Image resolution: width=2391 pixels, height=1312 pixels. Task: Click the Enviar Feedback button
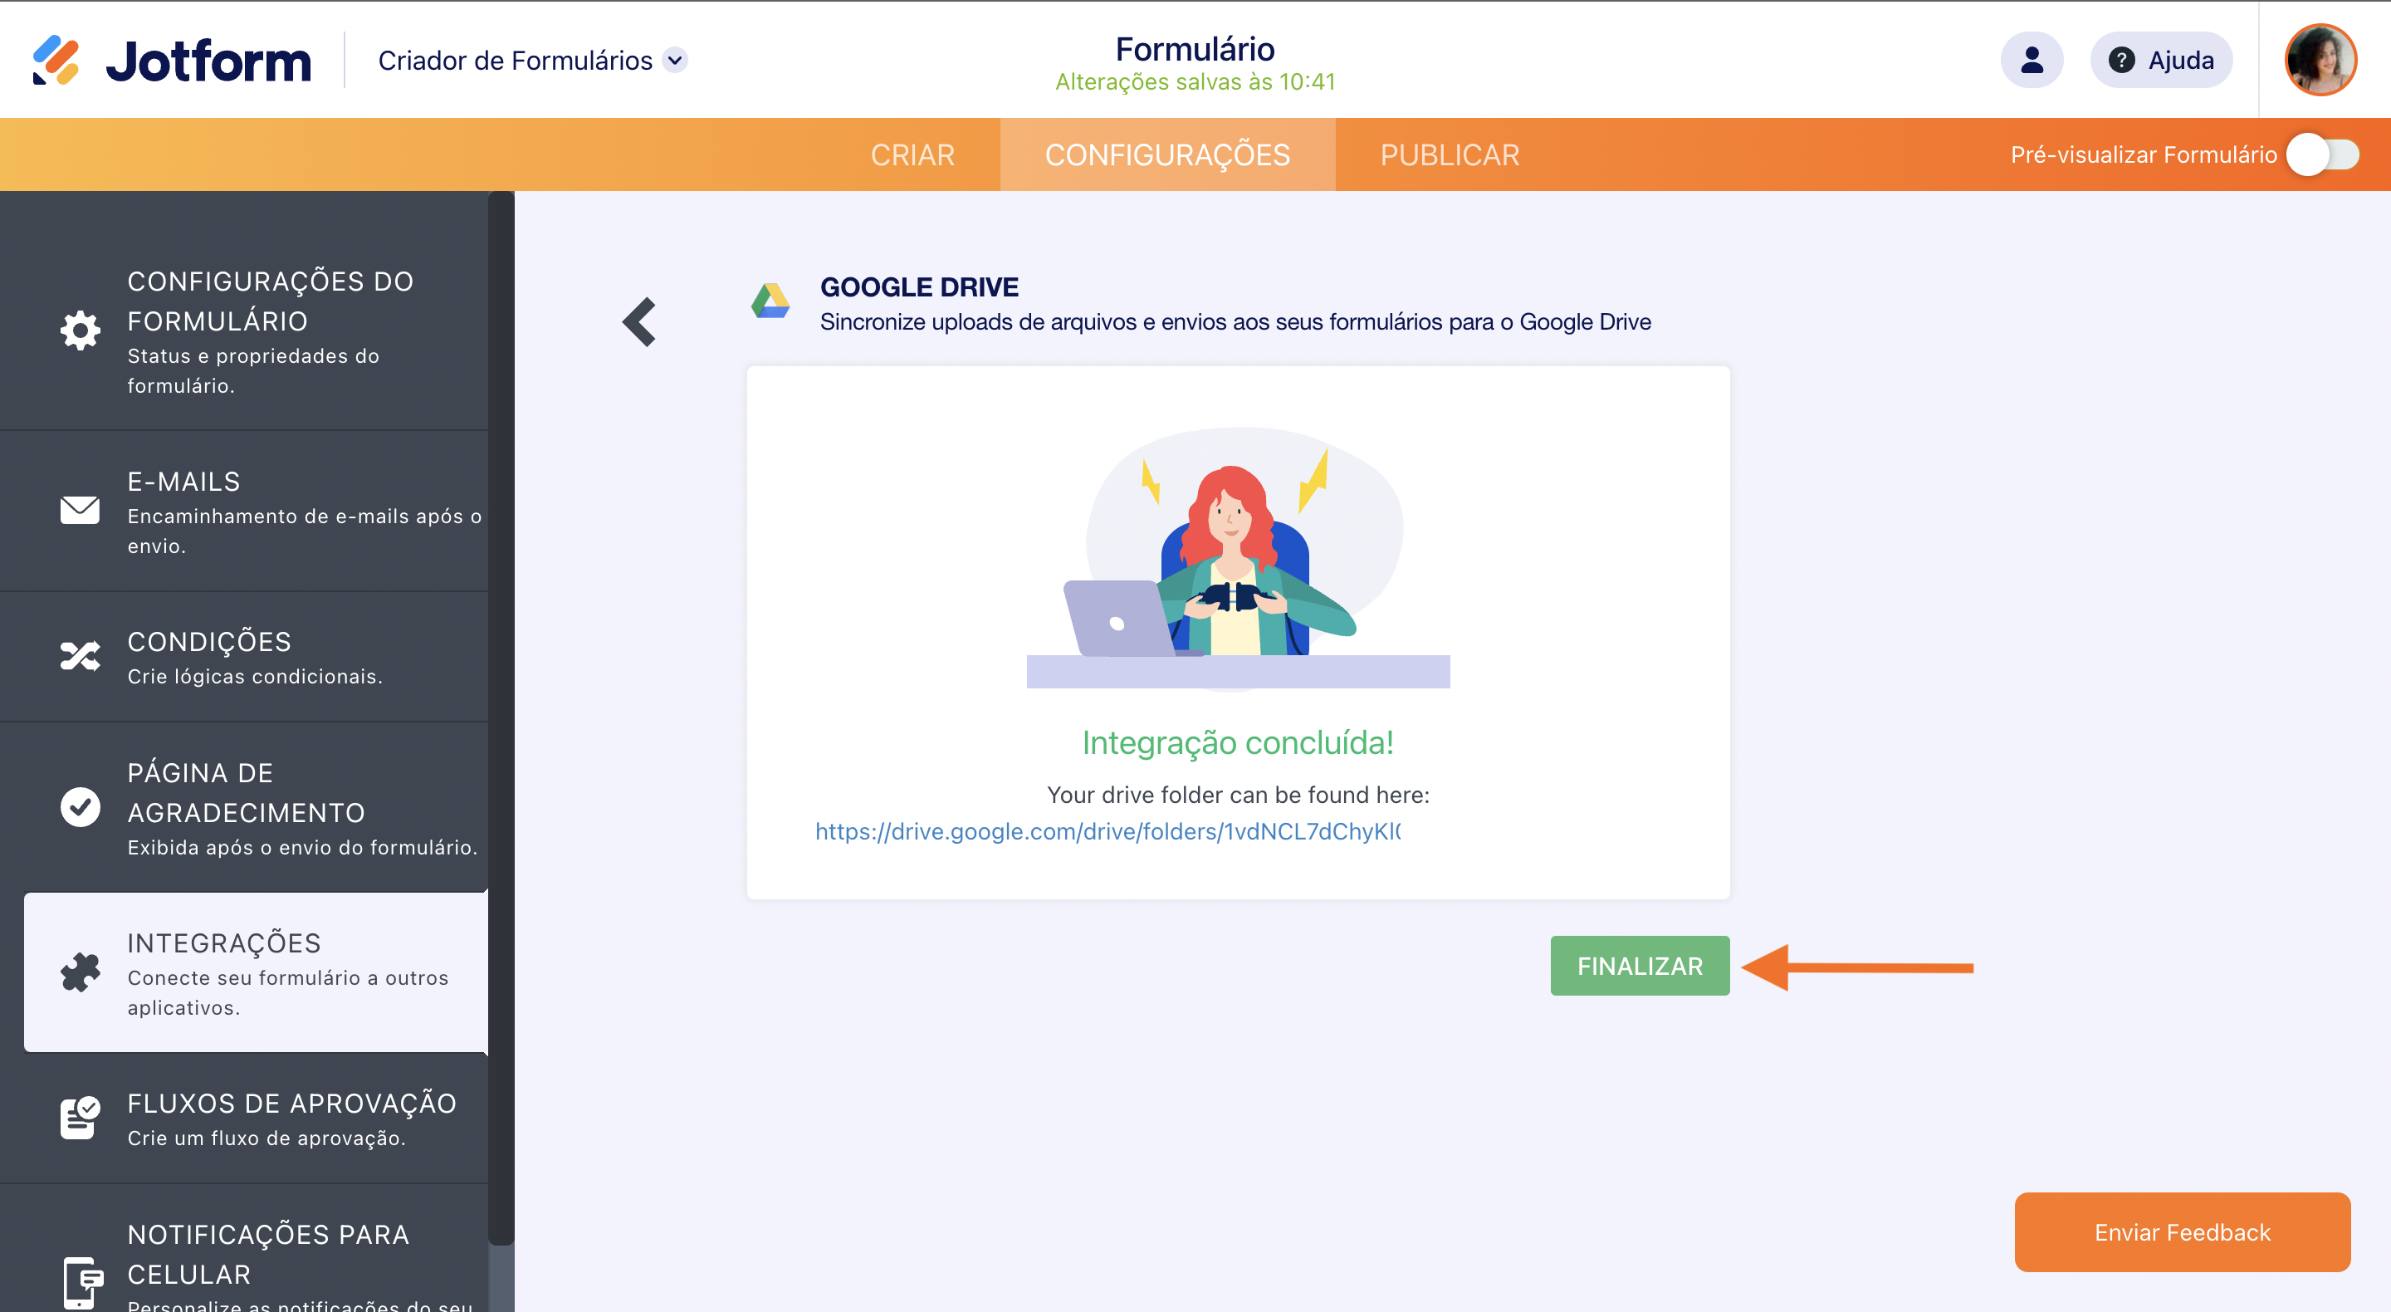coord(2181,1232)
